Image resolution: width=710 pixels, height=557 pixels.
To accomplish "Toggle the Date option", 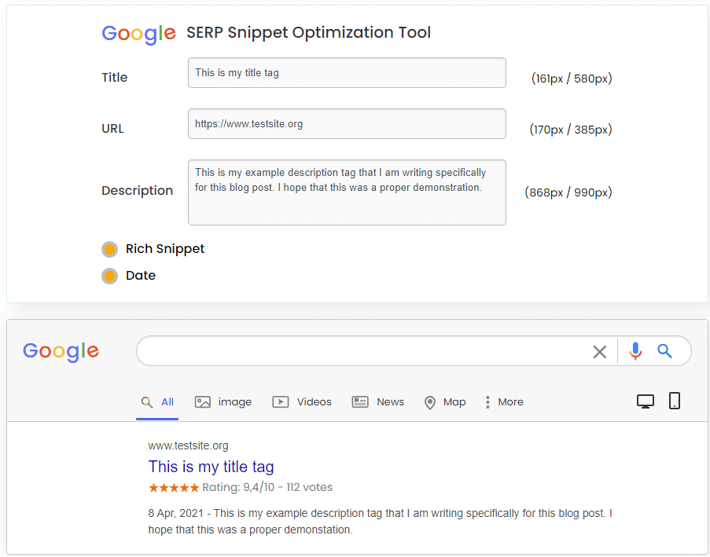I will point(109,276).
